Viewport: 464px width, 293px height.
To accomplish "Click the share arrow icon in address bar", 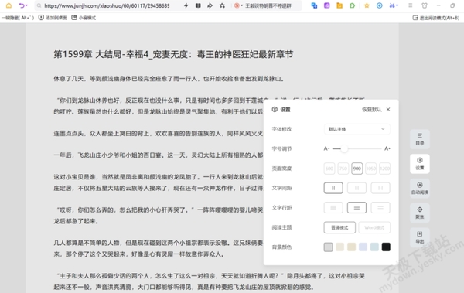I will [x=210, y=5].
